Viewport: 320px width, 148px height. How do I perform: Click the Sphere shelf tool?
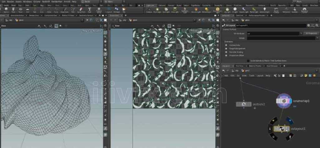(x=6, y=10)
